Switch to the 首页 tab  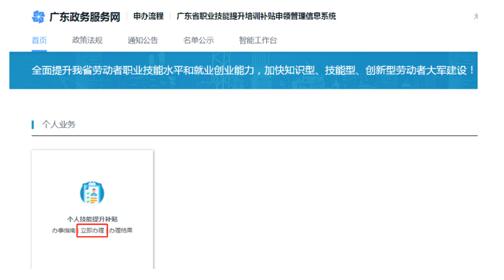tap(39, 40)
